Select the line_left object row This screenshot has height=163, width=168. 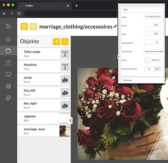click(44, 93)
